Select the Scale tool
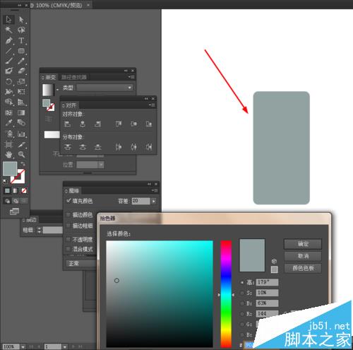353x350 pixels. (x=21, y=81)
